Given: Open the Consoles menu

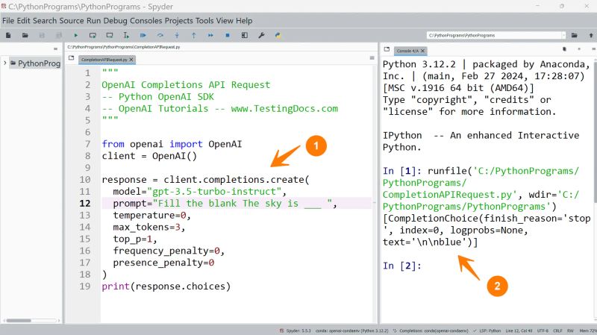Looking at the screenshot, I should (146, 21).
